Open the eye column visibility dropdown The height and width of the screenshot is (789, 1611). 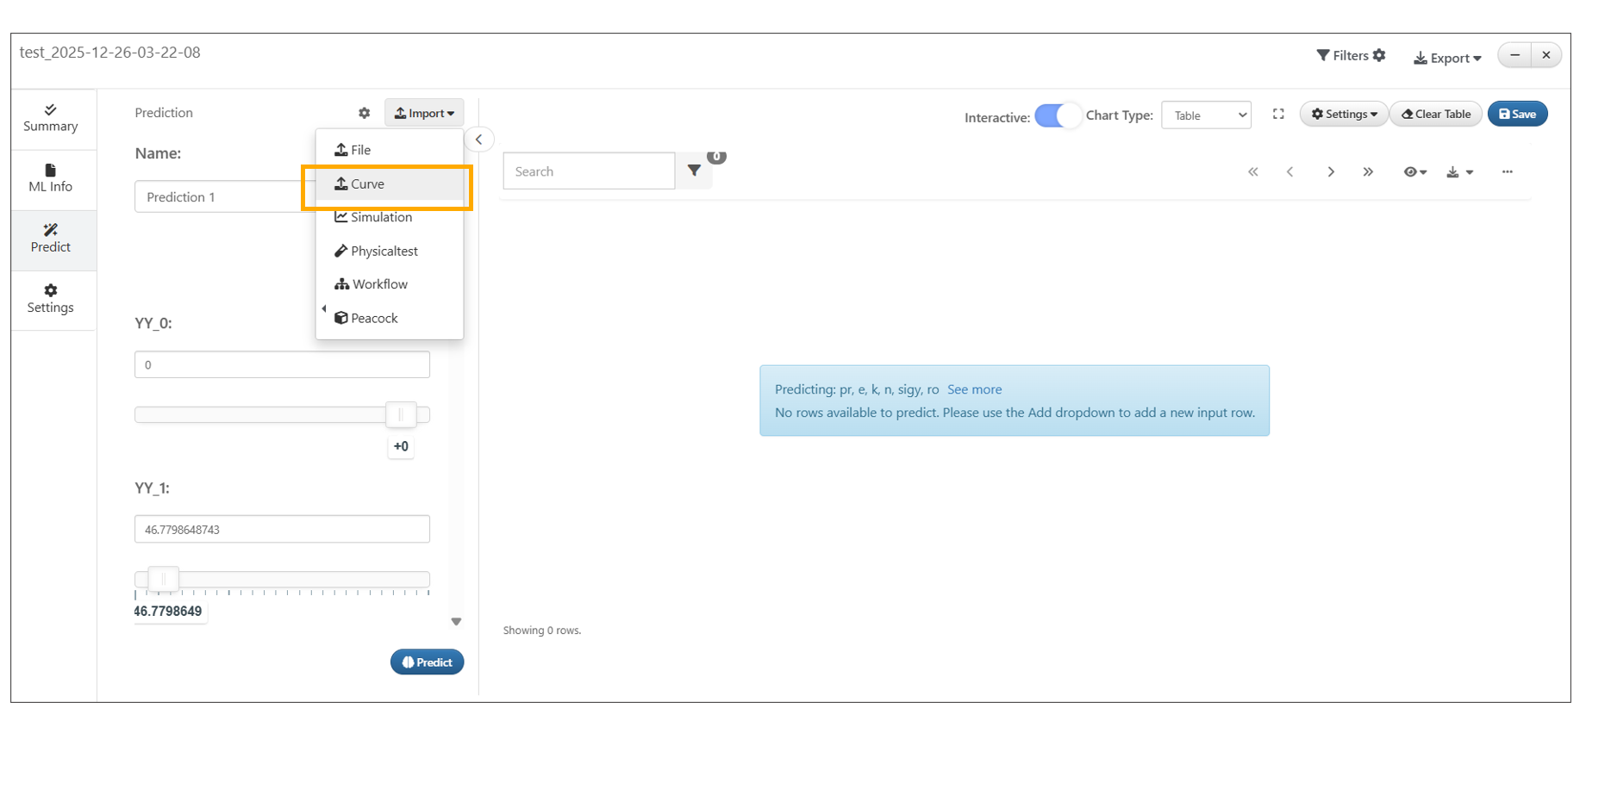(1414, 172)
